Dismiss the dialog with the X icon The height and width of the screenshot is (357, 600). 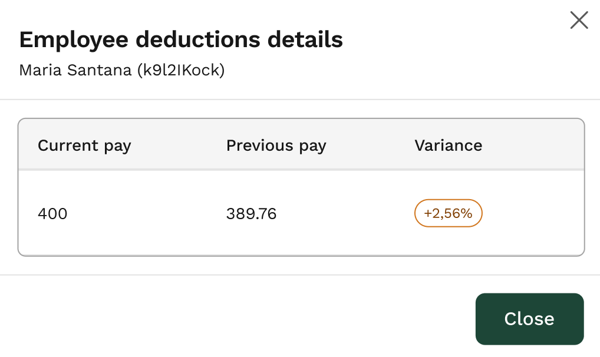[x=579, y=21]
